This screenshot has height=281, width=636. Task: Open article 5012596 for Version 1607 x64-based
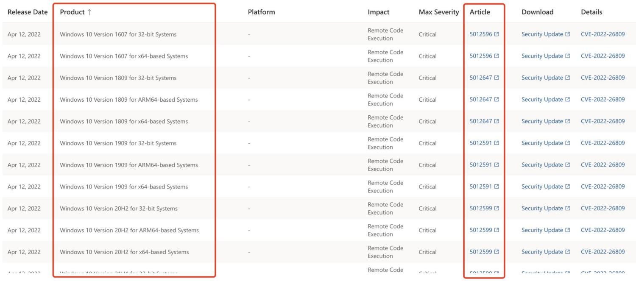(484, 56)
